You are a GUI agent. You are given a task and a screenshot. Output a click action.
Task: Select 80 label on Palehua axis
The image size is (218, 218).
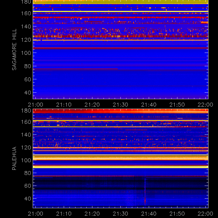(x=28, y=173)
